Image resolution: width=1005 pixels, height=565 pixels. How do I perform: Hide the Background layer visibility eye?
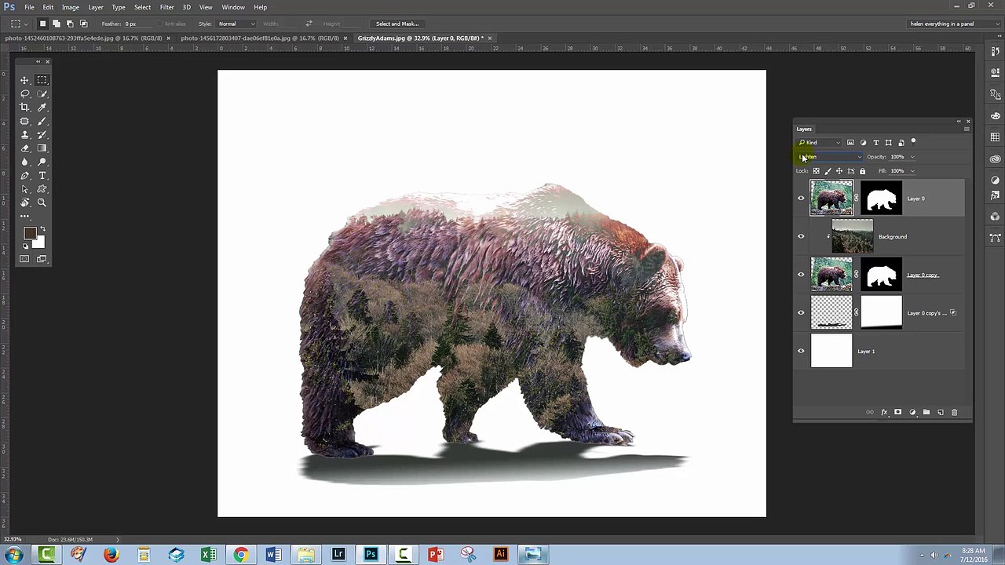point(801,236)
